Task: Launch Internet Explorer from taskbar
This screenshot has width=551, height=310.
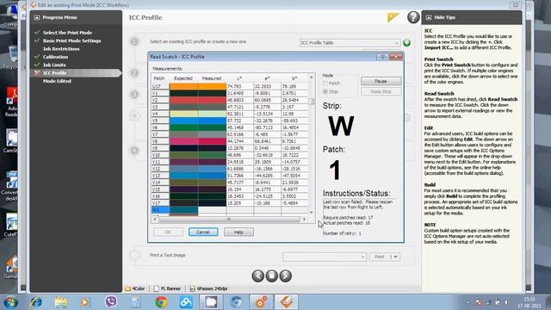Action: [36, 302]
